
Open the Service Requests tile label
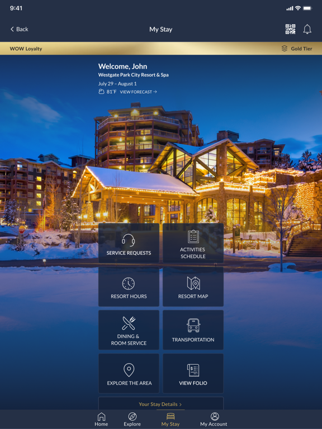129,253
